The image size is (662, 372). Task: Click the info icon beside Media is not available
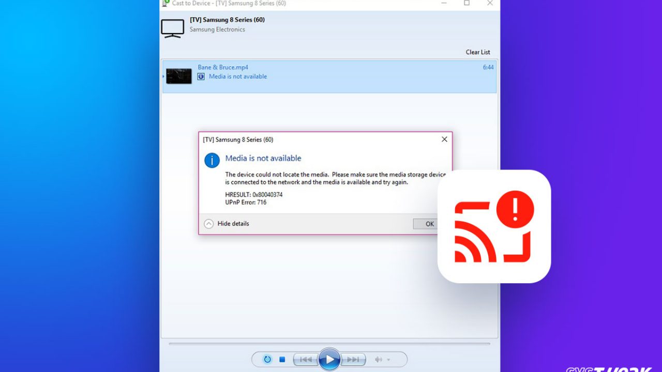click(x=201, y=76)
